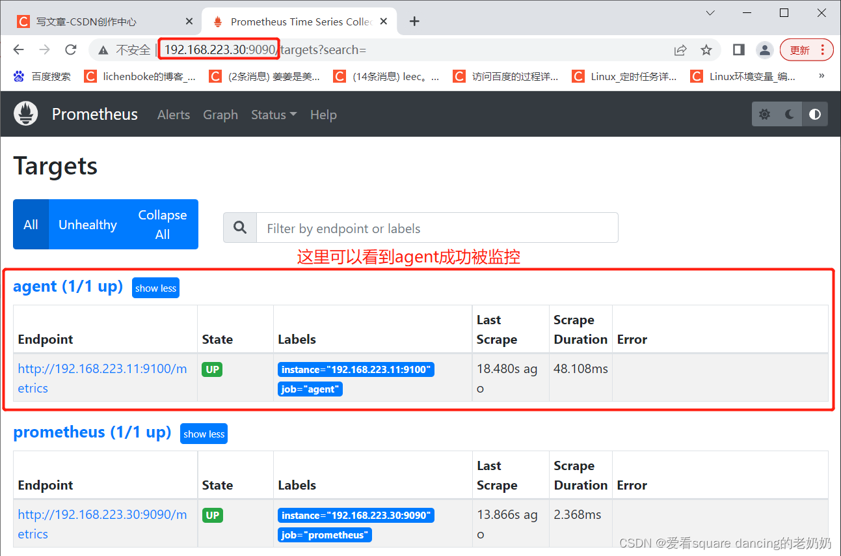Open Linux_定时任务详 bookmark
Image resolution: width=841 pixels, height=556 pixels.
click(625, 76)
